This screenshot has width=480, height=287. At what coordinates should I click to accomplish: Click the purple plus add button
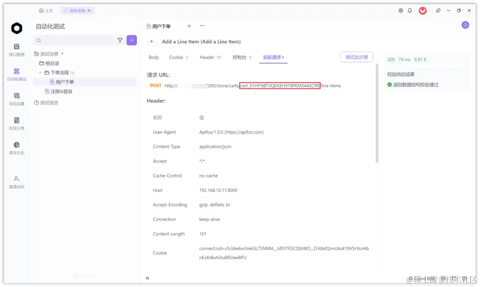coord(132,40)
